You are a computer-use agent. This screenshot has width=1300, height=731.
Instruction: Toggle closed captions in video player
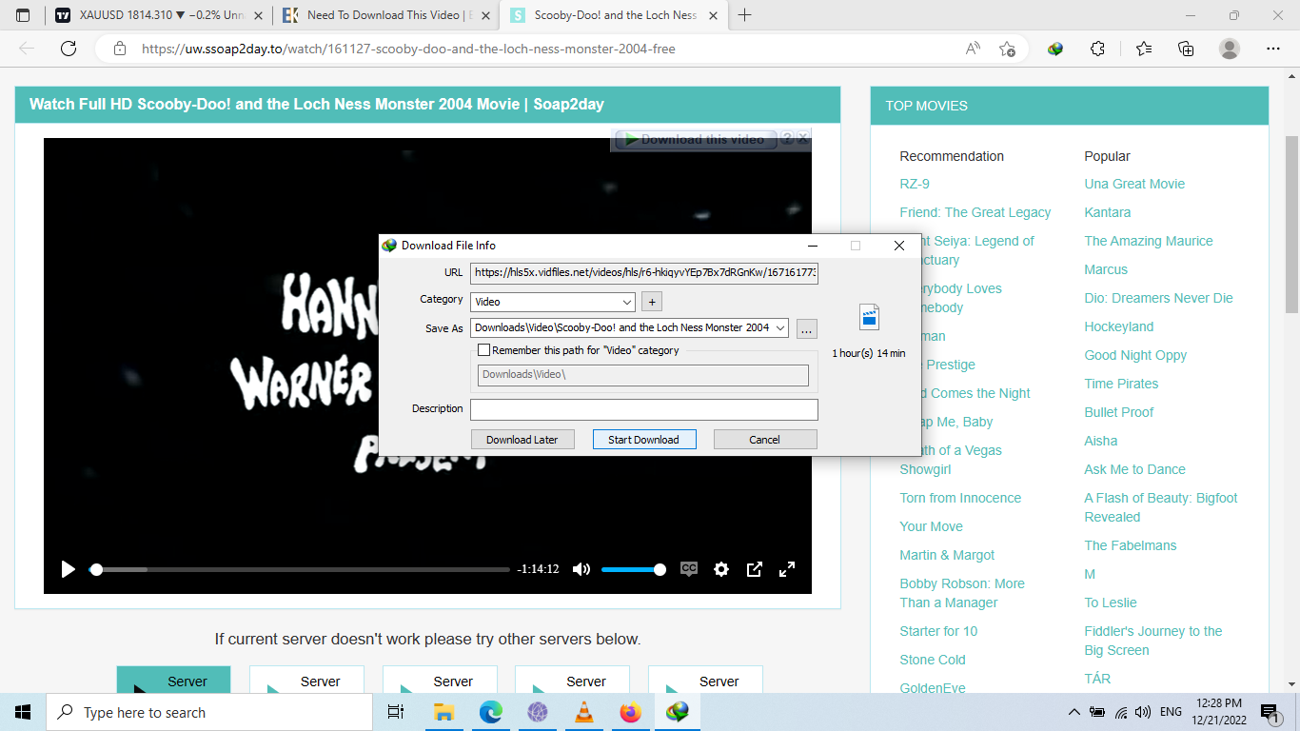click(689, 569)
